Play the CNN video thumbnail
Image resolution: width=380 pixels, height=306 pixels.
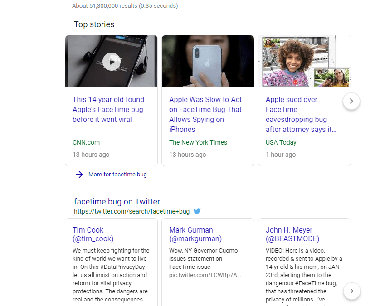click(x=112, y=61)
